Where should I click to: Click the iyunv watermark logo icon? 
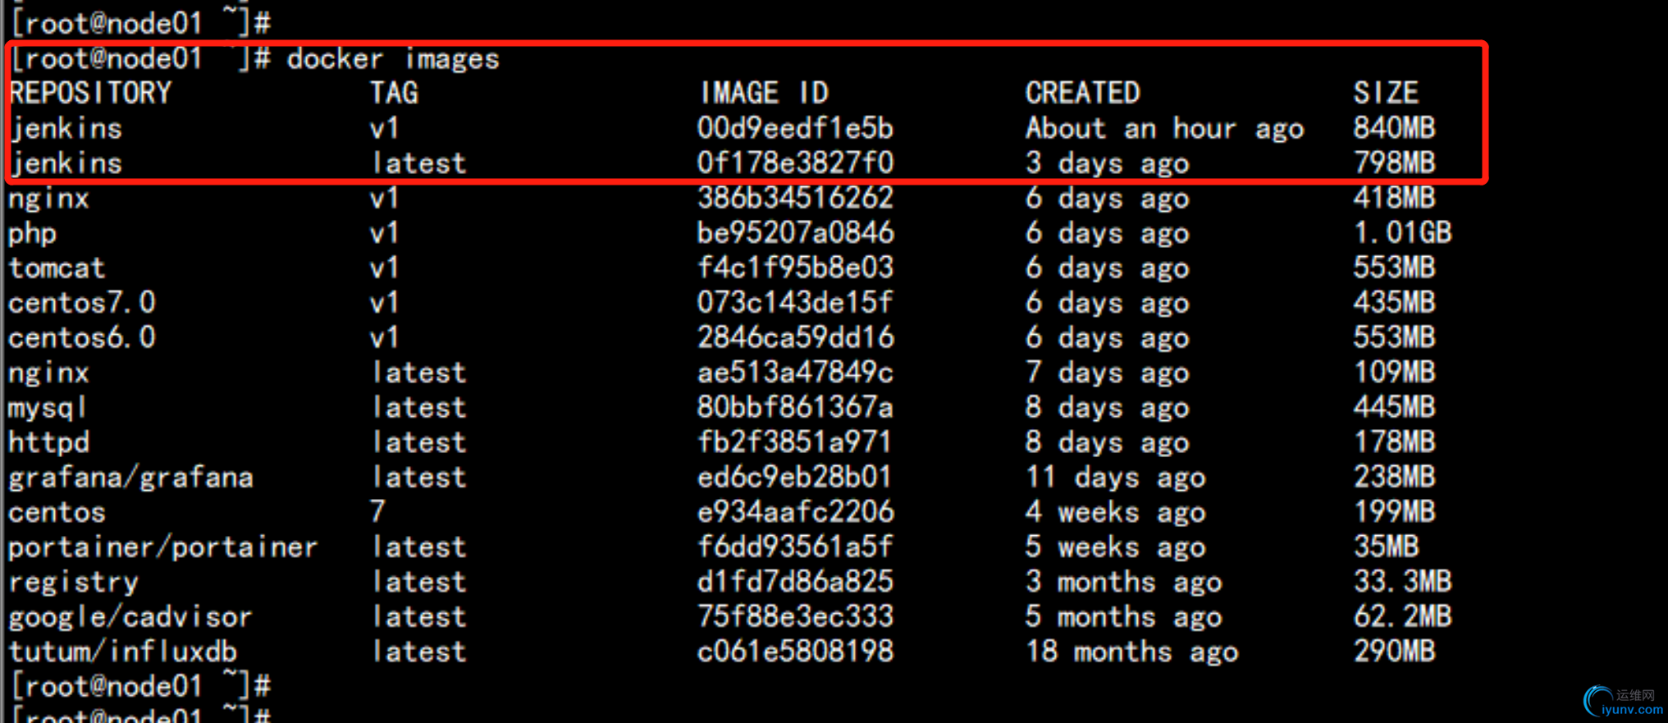[x=1597, y=701]
